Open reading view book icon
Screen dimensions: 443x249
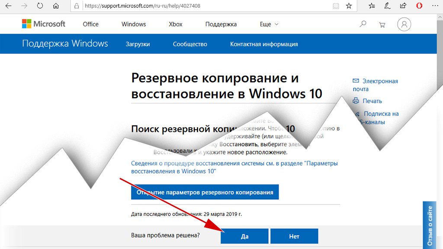click(x=336, y=6)
